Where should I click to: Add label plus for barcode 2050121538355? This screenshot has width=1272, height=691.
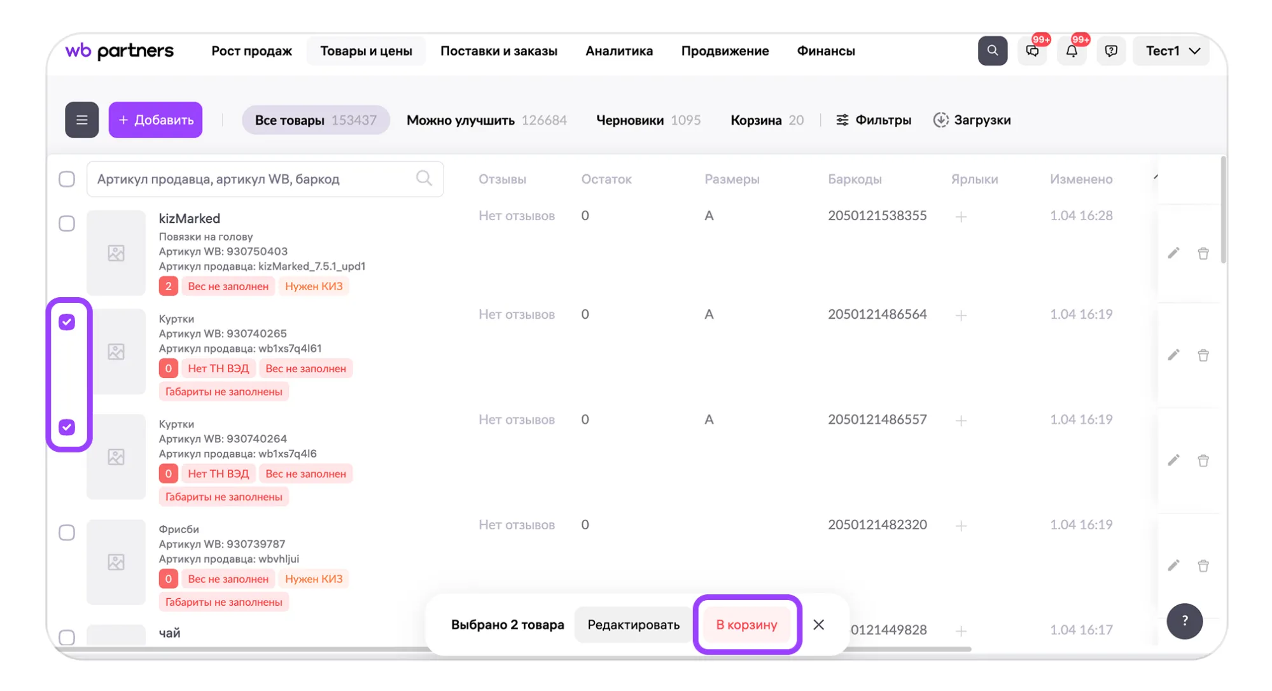pos(961,217)
